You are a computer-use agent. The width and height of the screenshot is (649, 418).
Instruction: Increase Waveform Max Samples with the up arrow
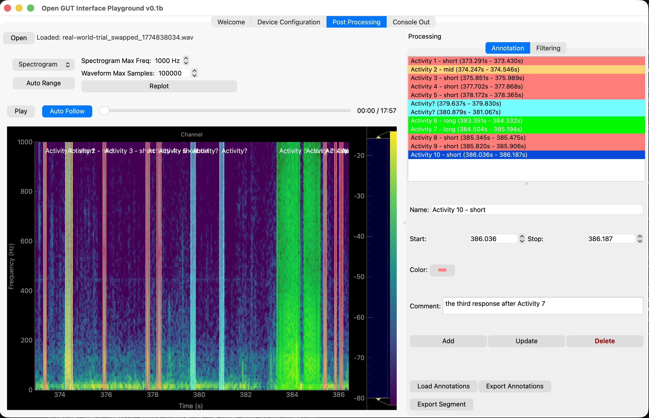194,70
